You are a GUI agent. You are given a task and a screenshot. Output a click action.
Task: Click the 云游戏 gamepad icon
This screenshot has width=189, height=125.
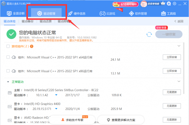click(103, 14)
